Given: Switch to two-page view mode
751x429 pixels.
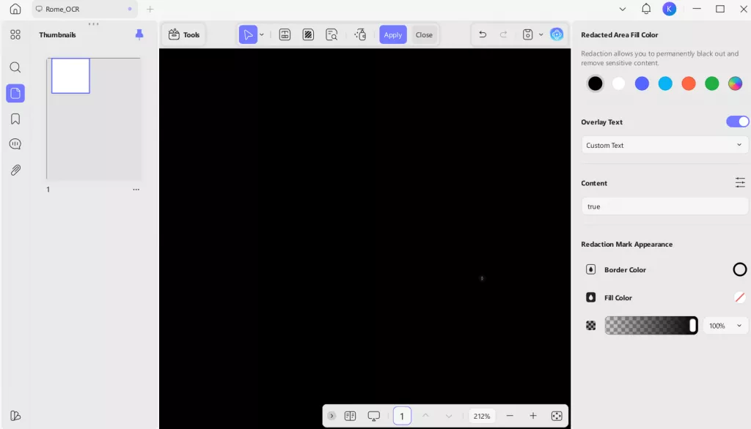Looking at the screenshot, I should [x=351, y=415].
